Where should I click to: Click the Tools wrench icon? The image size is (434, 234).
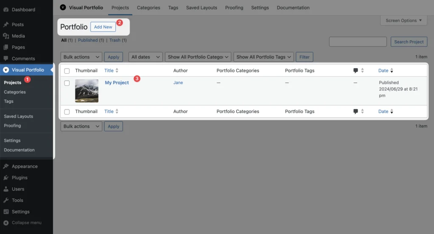(6, 200)
